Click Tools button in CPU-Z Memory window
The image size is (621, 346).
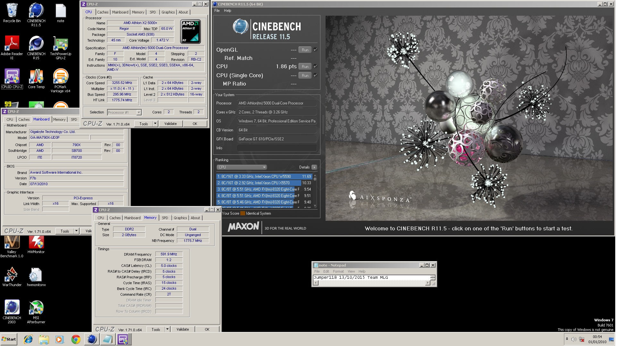click(x=156, y=329)
